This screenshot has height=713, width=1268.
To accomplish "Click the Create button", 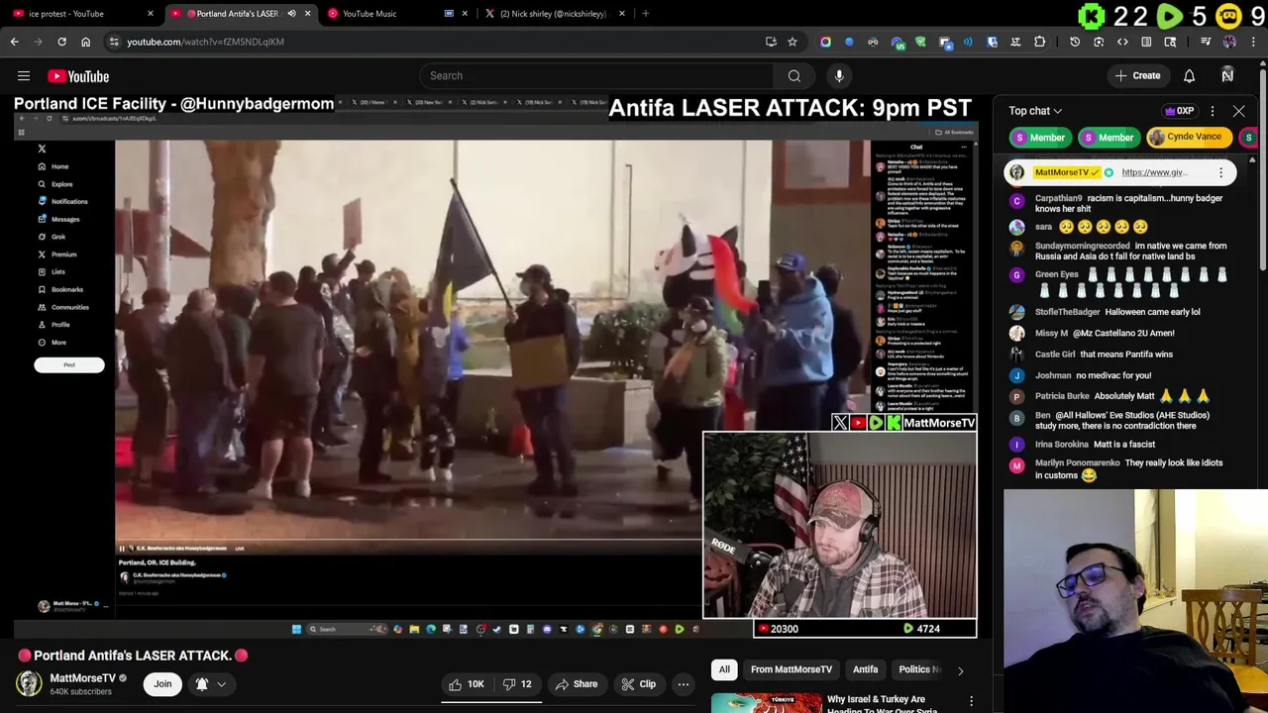I will (x=1137, y=76).
